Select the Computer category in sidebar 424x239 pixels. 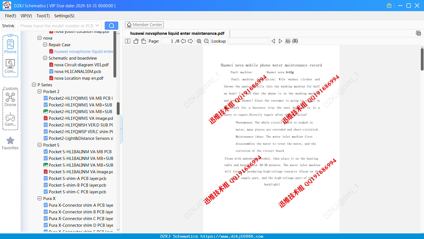tap(10, 66)
